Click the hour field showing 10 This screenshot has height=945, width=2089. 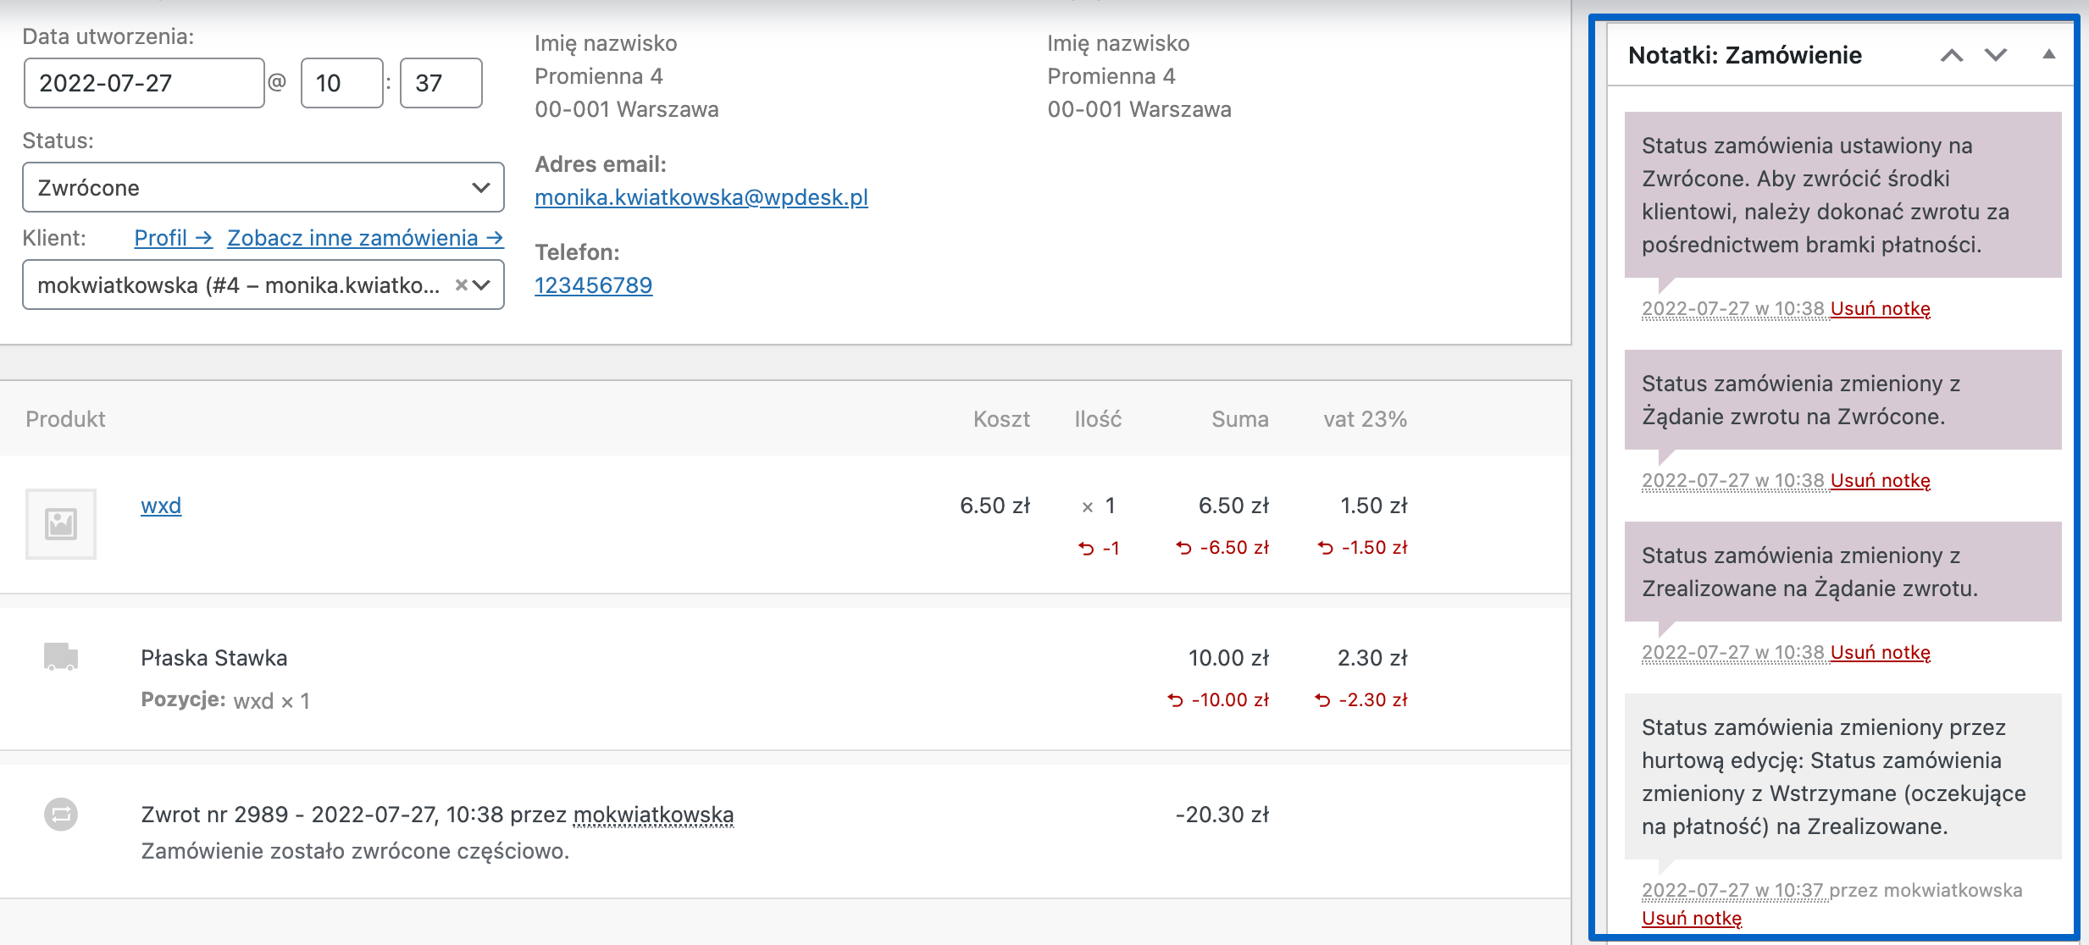(x=341, y=83)
